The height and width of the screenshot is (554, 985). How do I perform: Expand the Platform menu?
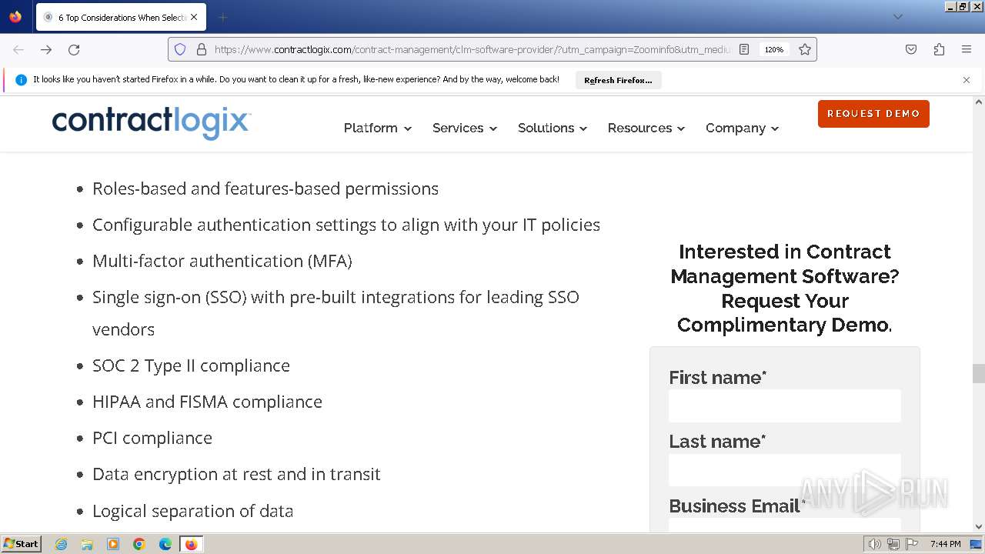pyautogui.click(x=377, y=128)
